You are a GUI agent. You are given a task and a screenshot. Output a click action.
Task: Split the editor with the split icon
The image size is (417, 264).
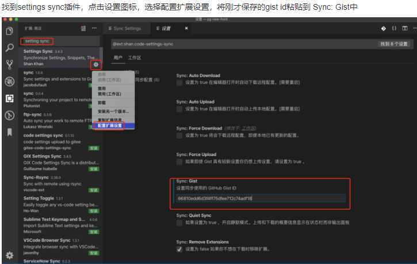(x=404, y=28)
